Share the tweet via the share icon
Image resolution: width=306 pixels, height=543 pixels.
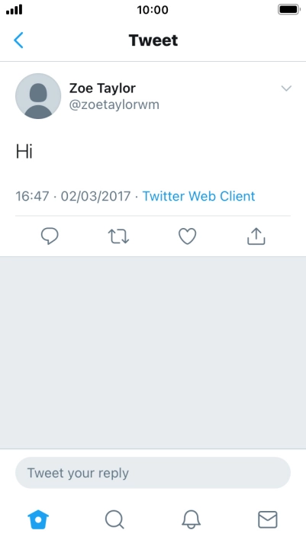tap(256, 236)
